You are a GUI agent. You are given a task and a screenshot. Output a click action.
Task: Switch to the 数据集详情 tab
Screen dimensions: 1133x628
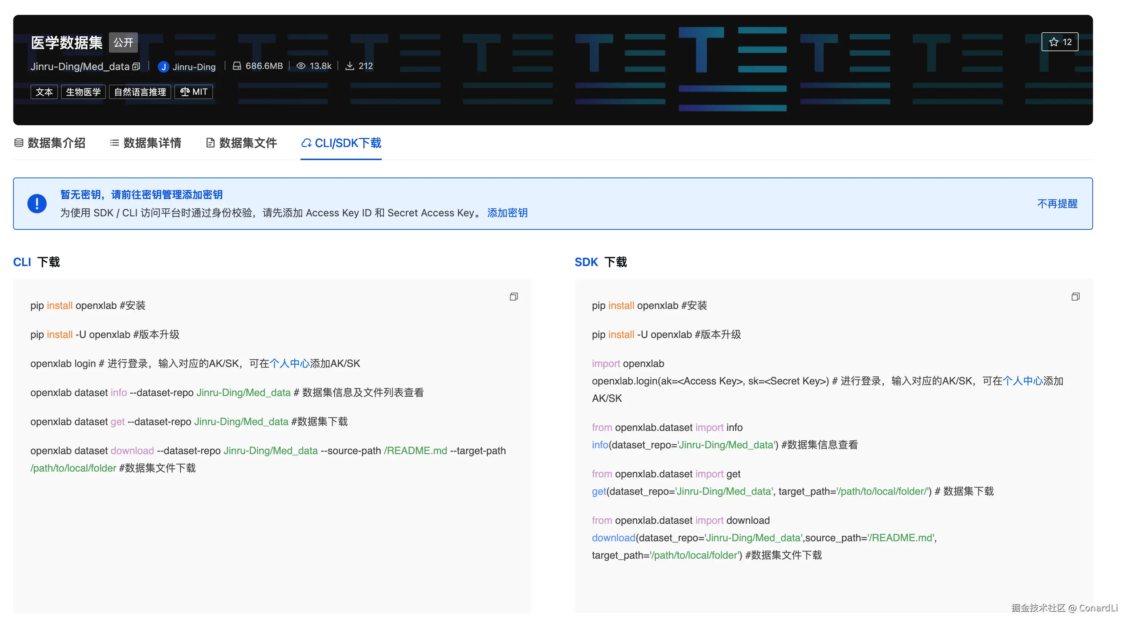pyautogui.click(x=145, y=143)
